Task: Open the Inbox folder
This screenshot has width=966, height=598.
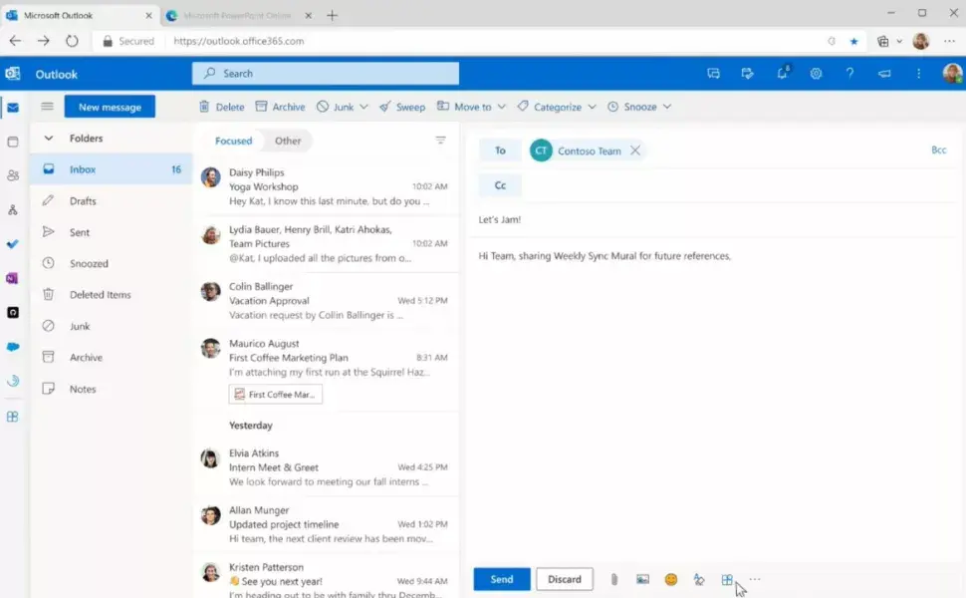Action: click(x=112, y=168)
